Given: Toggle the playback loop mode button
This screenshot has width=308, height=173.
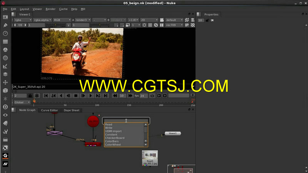Looking at the screenshot, I should point(152,96).
